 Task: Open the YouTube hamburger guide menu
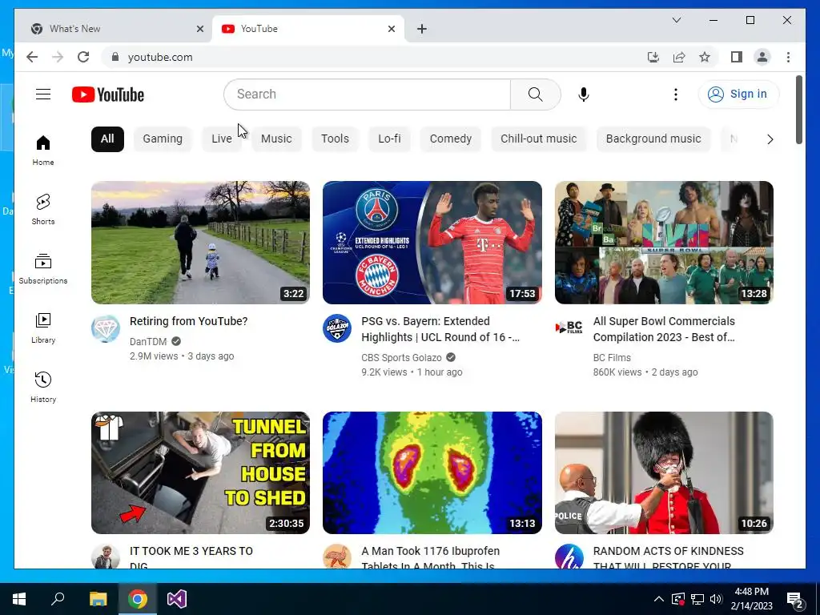43,94
